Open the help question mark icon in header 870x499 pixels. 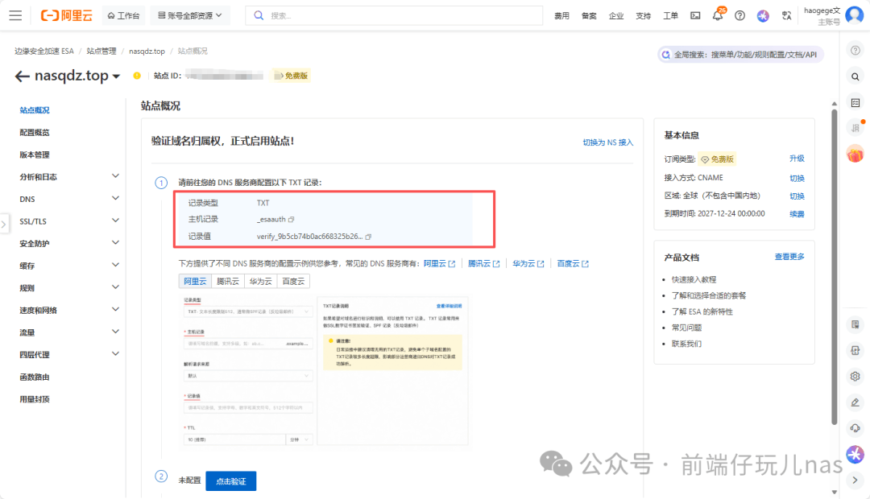click(739, 15)
